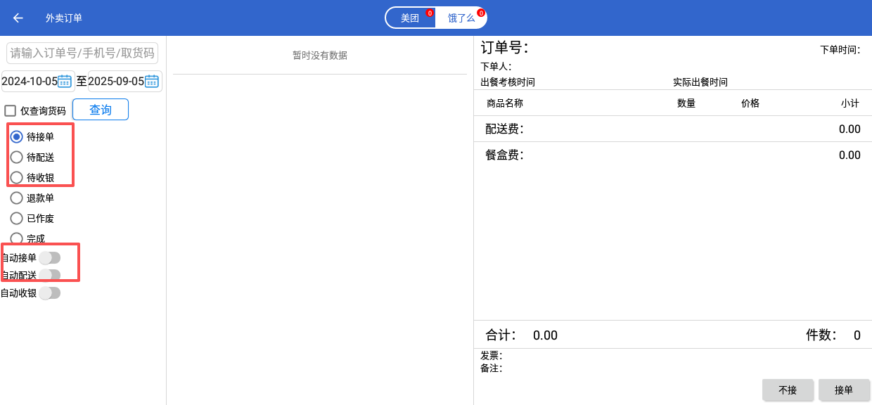Click the 暂时没有数据 message

pyautogui.click(x=320, y=56)
